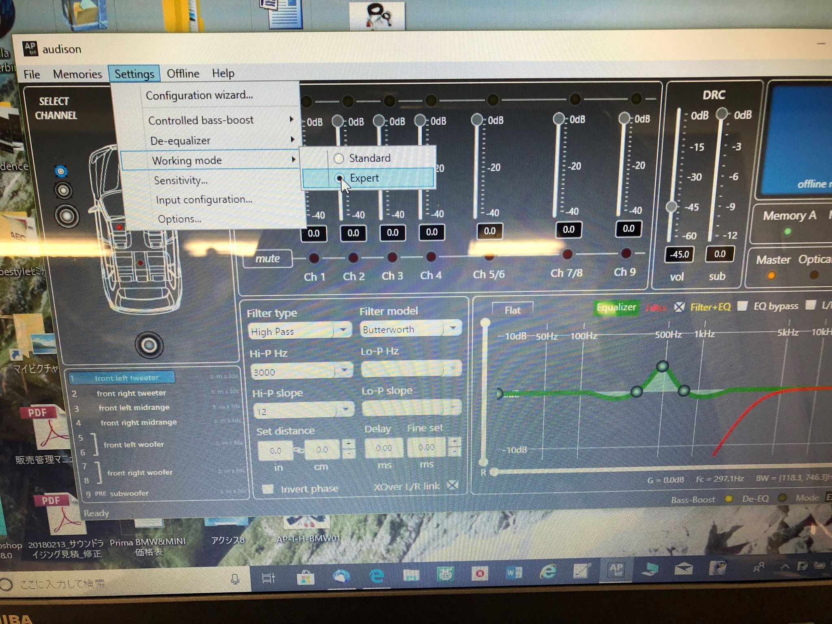The height and width of the screenshot is (624, 832).
Task: Choose Sensitivity... menu entry
Action: [x=181, y=180]
